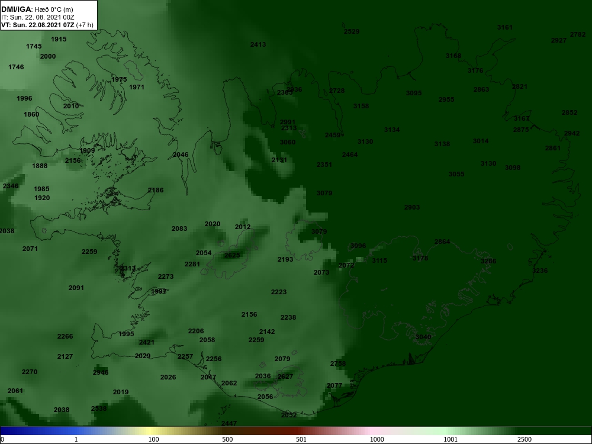Image resolution: width=592 pixels, height=444 pixels.
Task: Click the map value 3060
Action: tap(288, 142)
